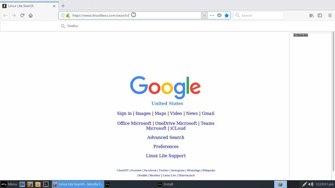This screenshot has height=188, width=335.
Task: Open the Wikipedia footer link
Action: pyautogui.click(x=209, y=170)
